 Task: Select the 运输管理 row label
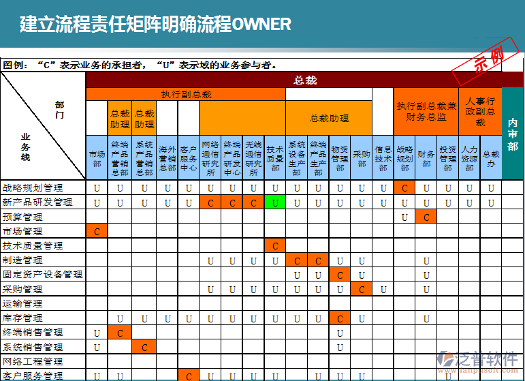(22, 303)
